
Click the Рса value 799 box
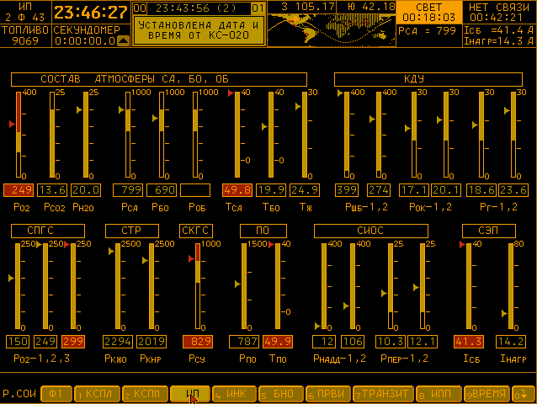pyautogui.click(x=128, y=190)
